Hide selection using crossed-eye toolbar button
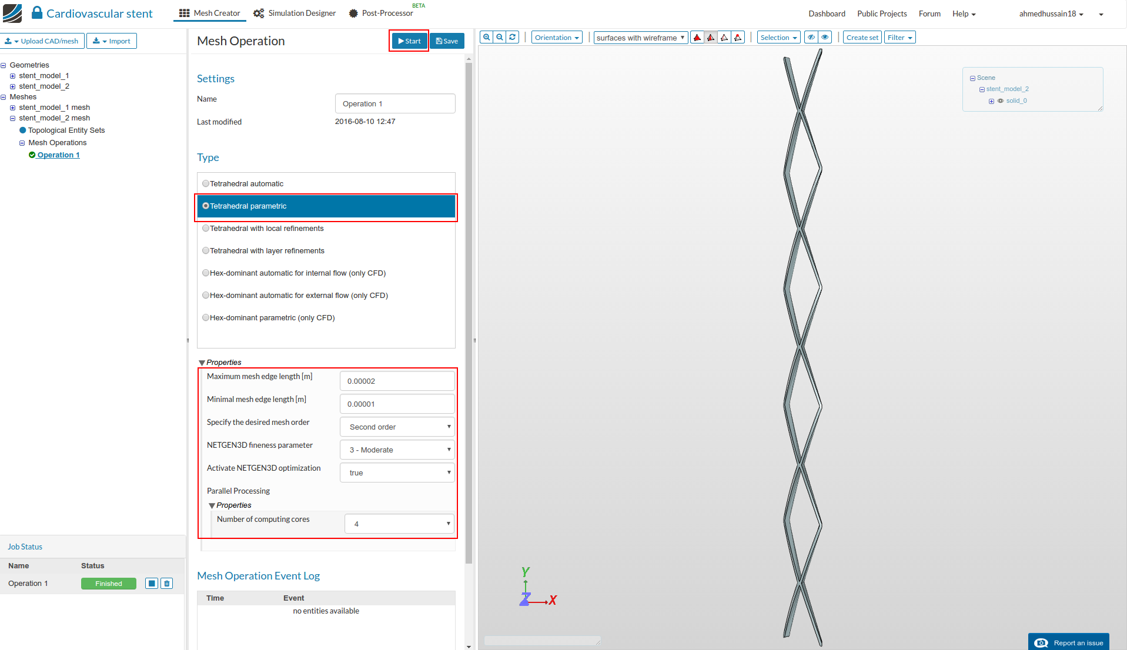The image size is (1127, 650). tap(811, 38)
